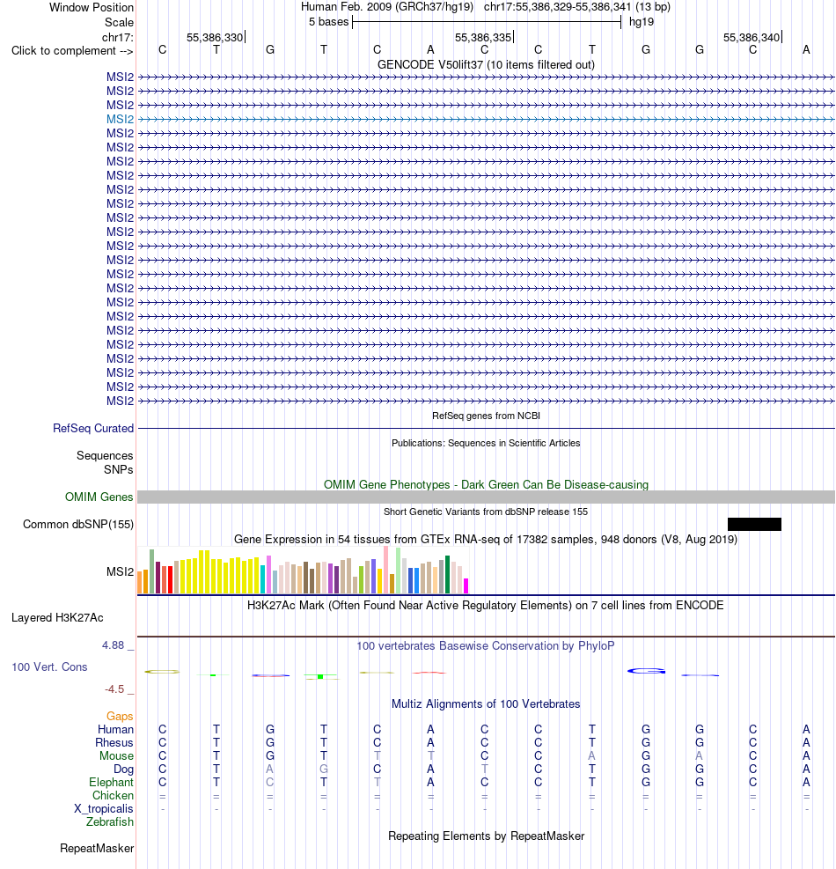The width and height of the screenshot is (836, 869).
Task: Open 'Publications: Sequences in Scientific Articles' title
Action: [x=486, y=444]
